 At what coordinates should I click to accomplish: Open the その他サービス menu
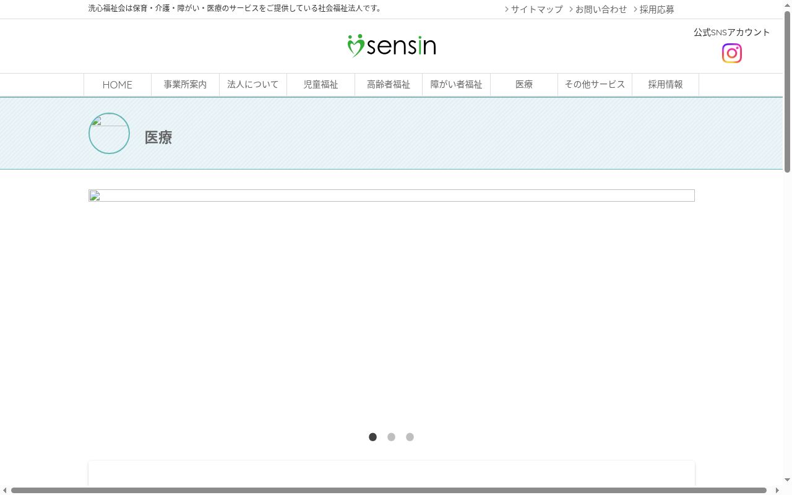(x=595, y=85)
